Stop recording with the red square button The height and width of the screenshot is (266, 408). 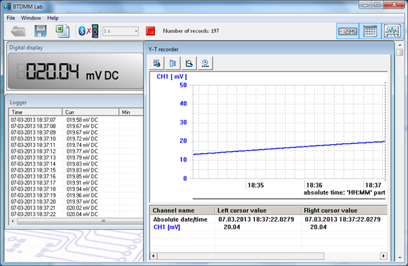click(150, 31)
